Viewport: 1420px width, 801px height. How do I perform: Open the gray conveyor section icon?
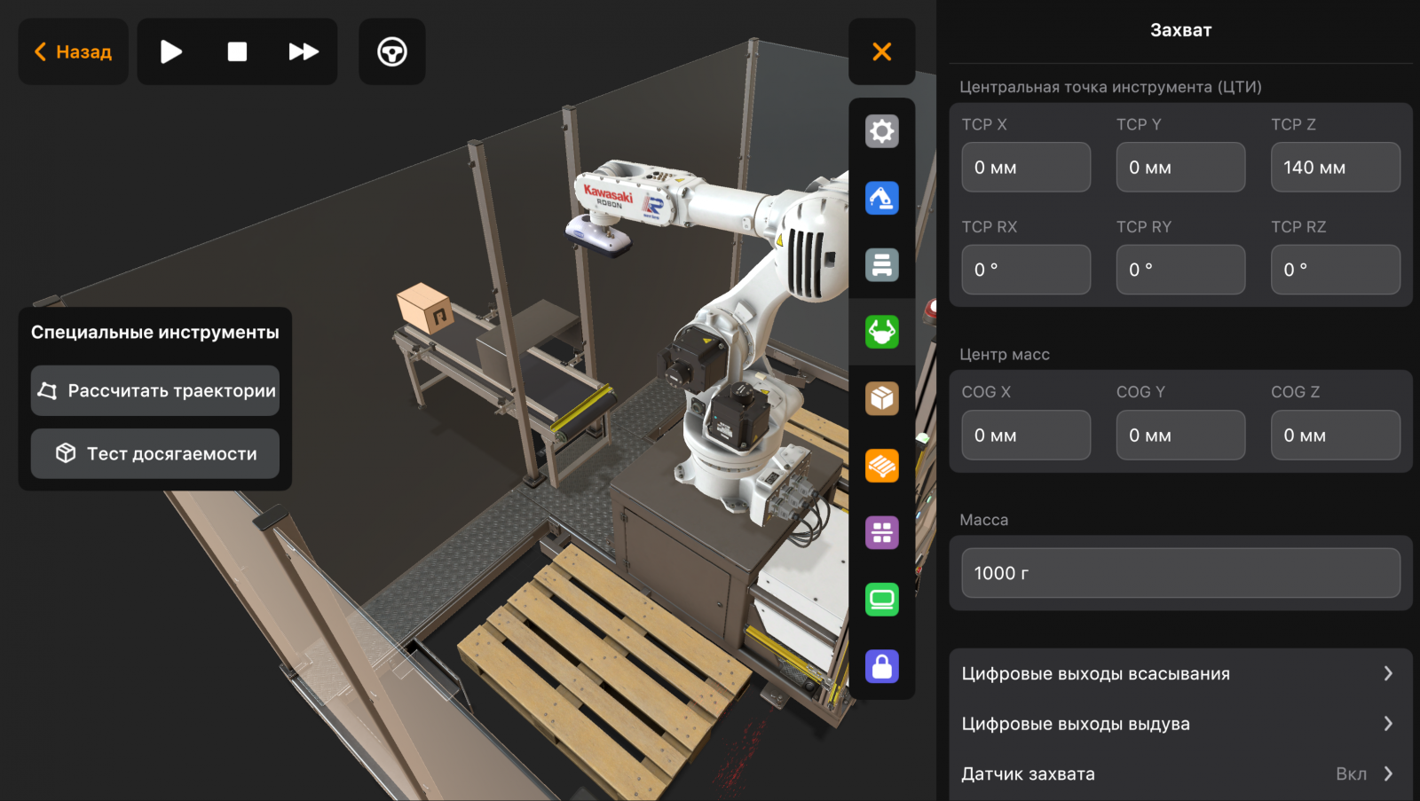point(882,265)
